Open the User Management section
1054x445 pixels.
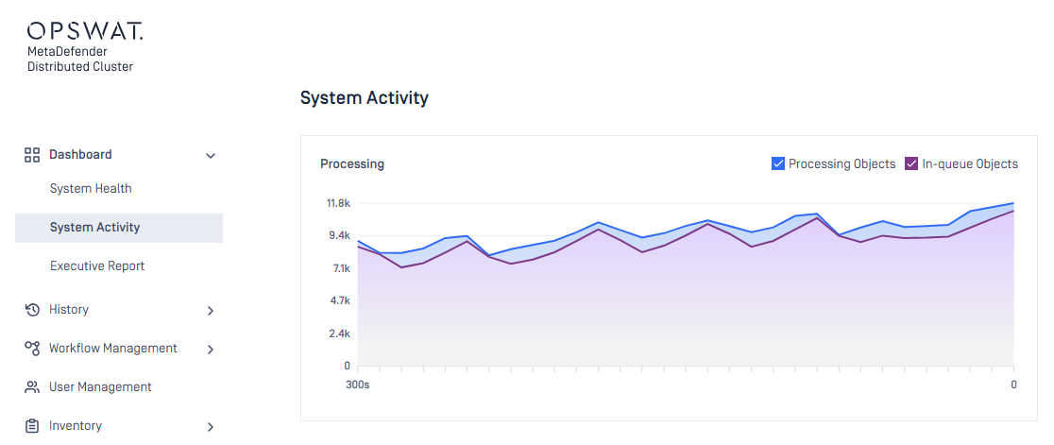(100, 387)
